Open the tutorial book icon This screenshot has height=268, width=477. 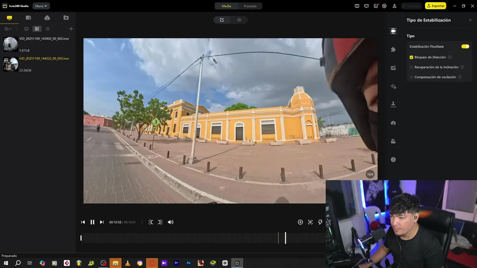tap(357, 6)
